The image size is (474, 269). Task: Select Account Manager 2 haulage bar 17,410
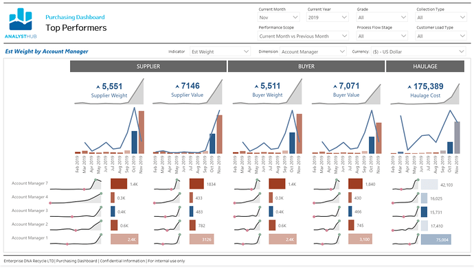(x=425, y=226)
